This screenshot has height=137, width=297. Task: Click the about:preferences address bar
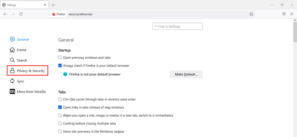tap(157, 14)
